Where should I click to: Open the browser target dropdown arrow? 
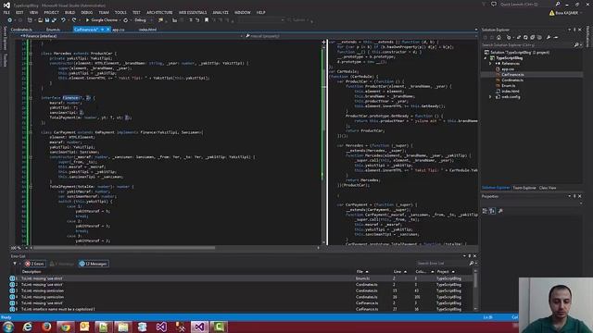[x=120, y=20]
